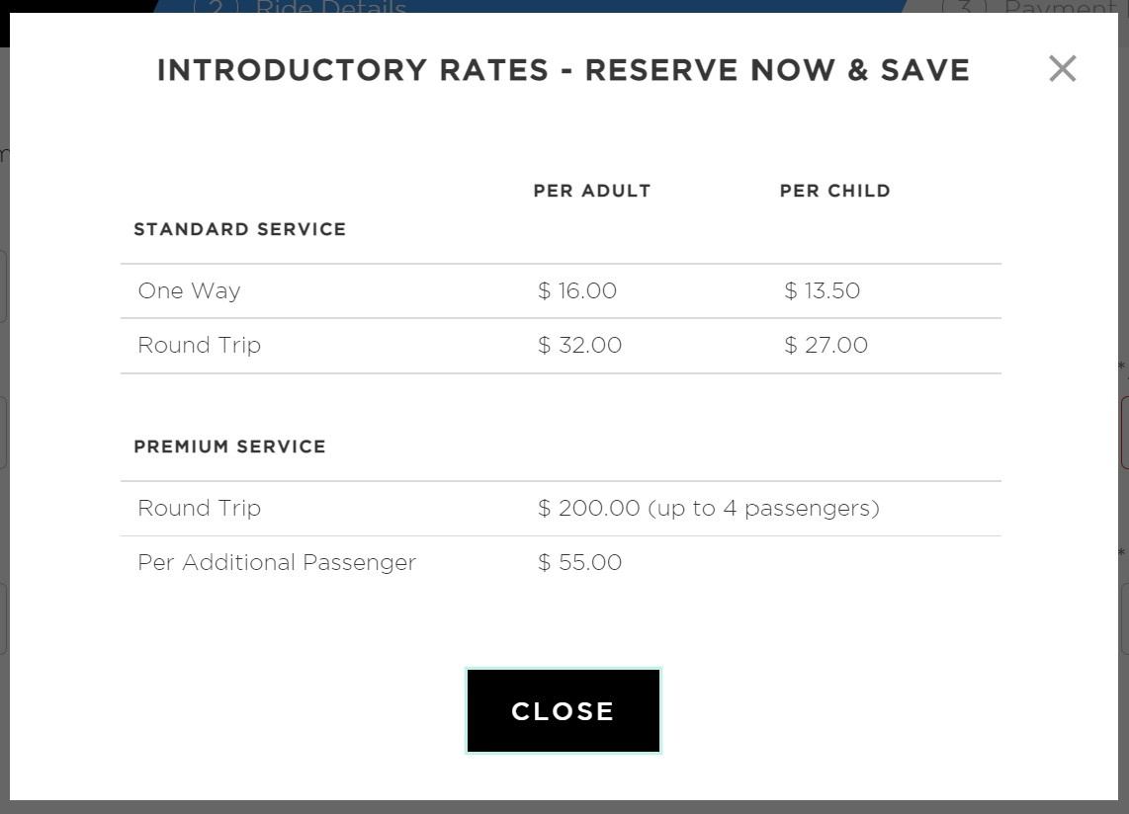Click the PER ADULT column header
Viewport: 1129px width, 814px height.
pyautogui.click(x=592, y=191)
